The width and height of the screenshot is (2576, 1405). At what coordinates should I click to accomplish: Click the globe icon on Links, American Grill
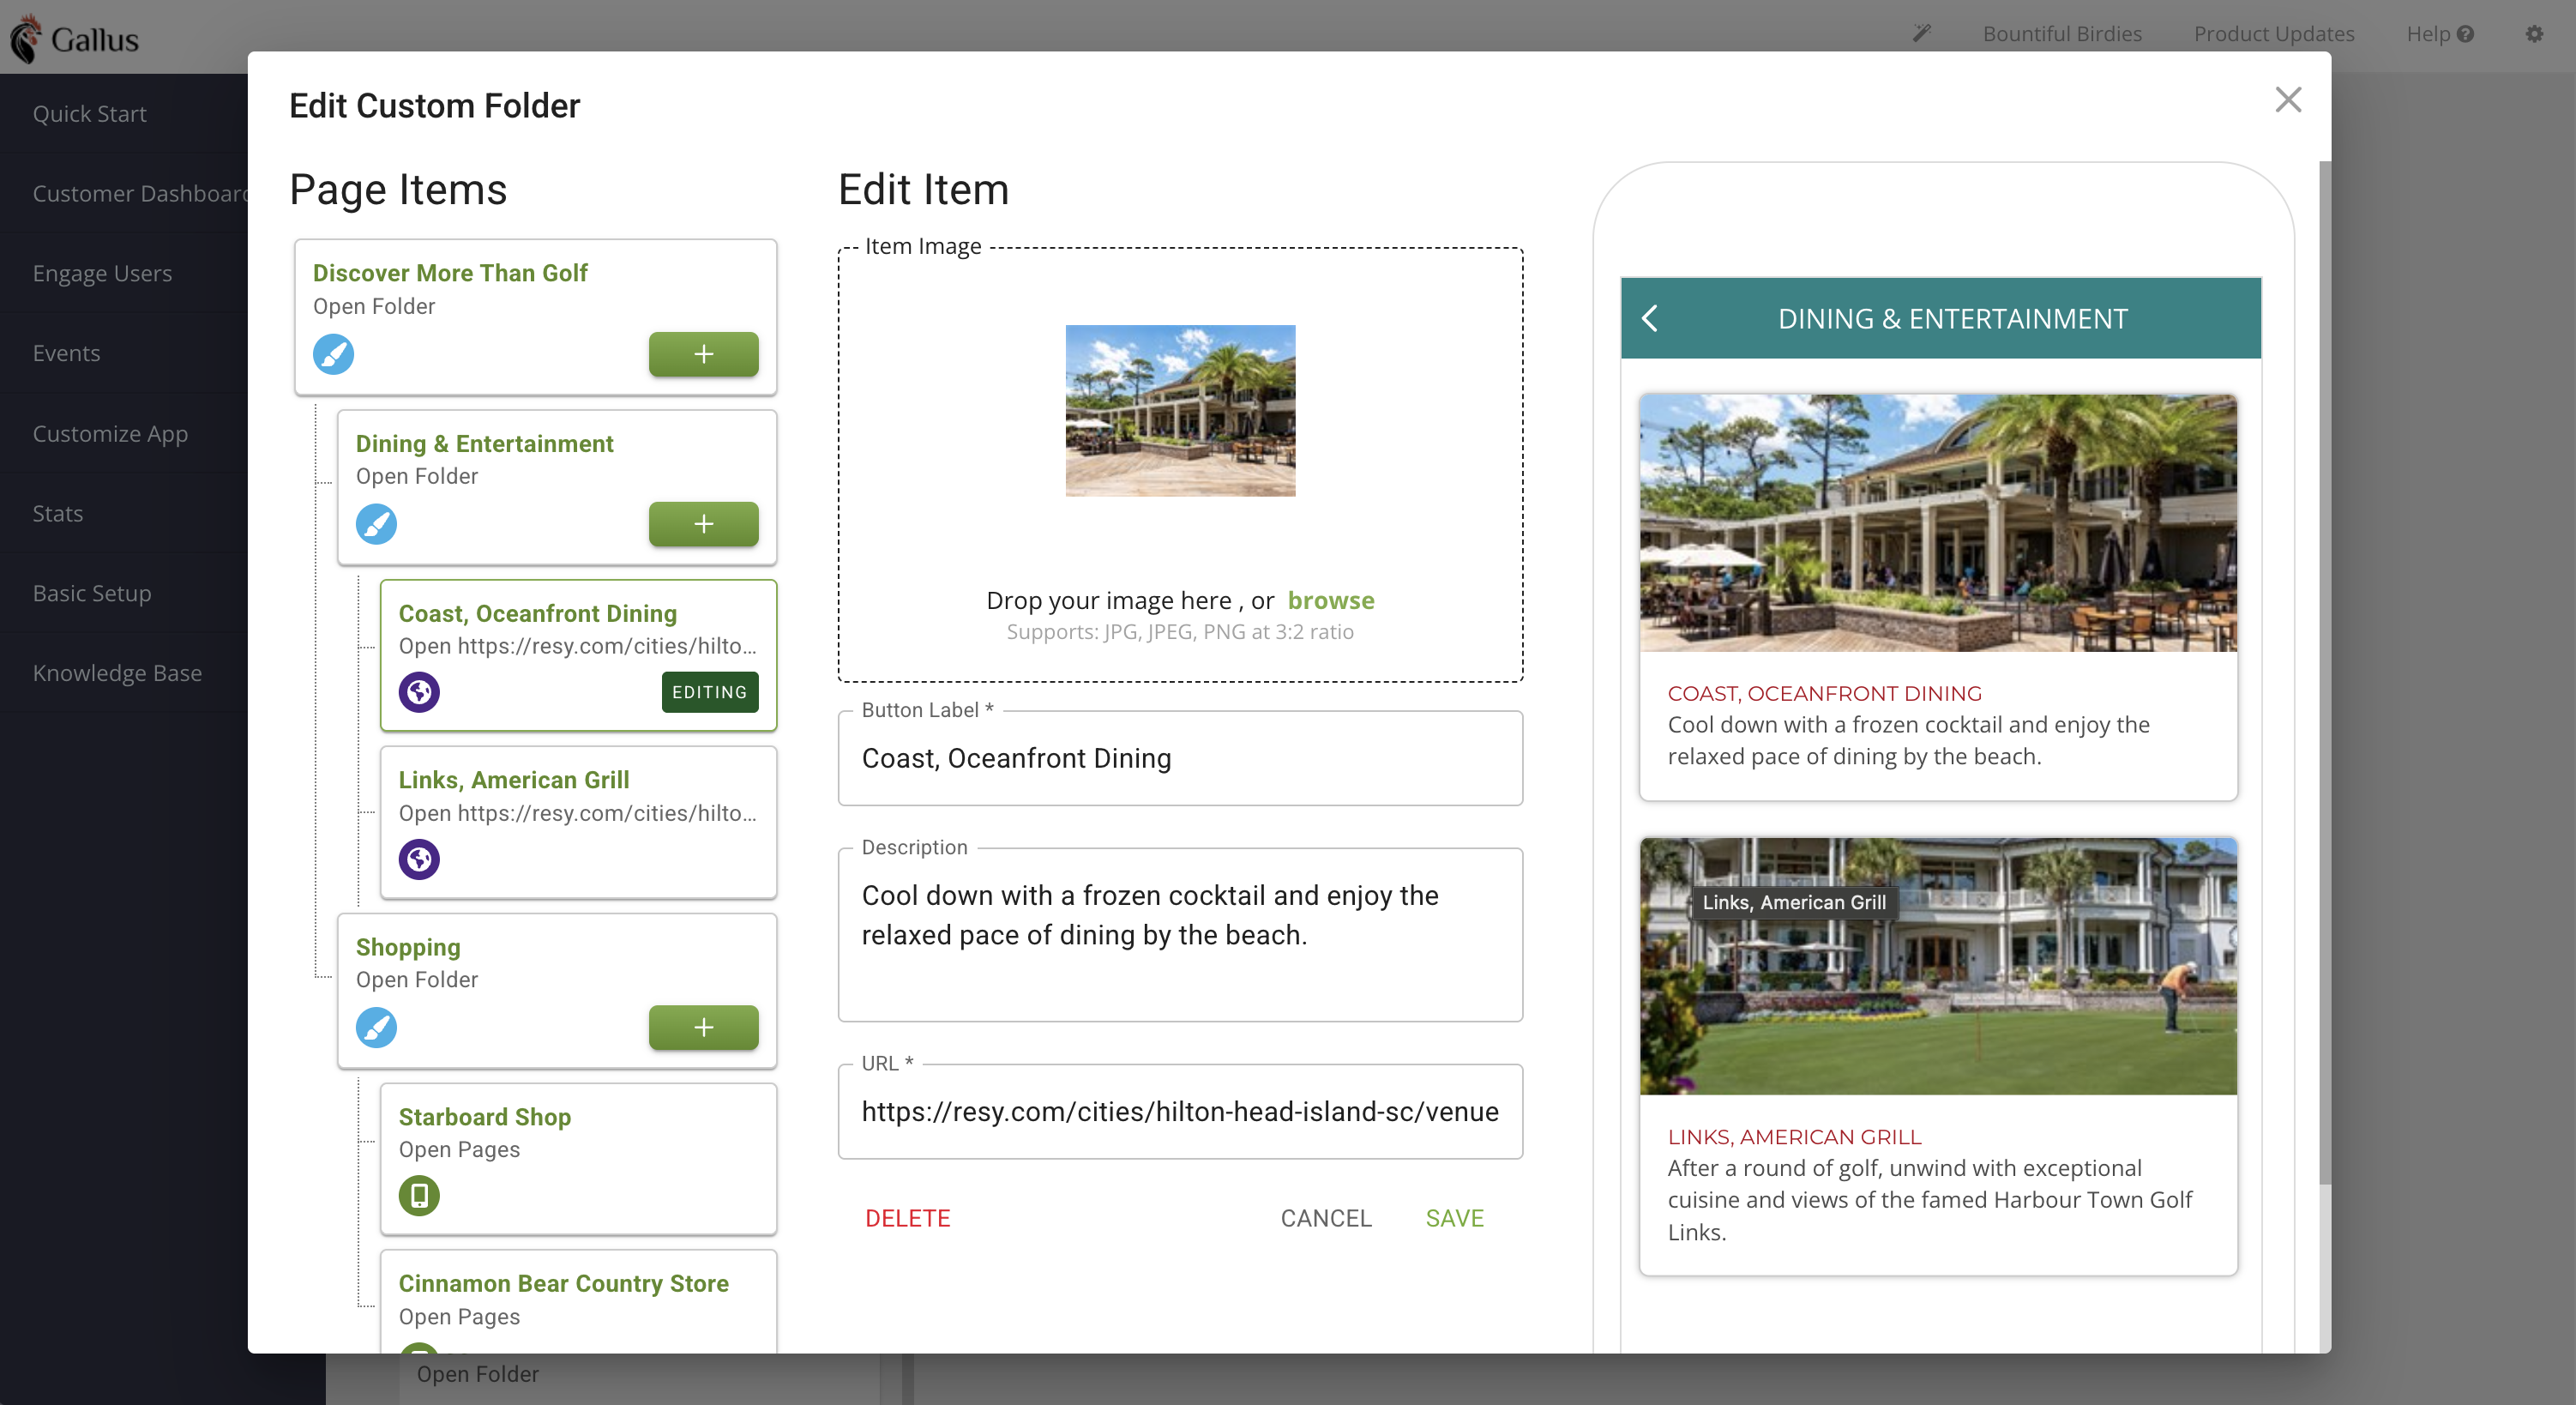pos(419,859)
